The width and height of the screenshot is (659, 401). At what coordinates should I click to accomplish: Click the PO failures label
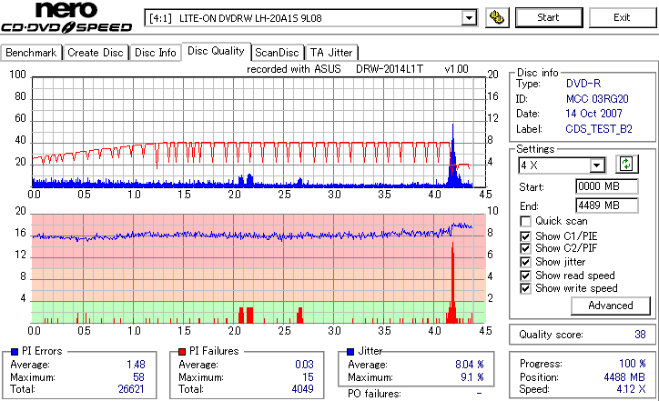tap(374, 394)
